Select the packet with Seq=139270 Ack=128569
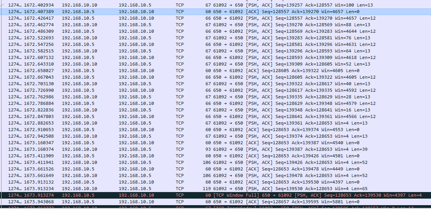The width and height of the screenshot is (431, 209). point(216,25)
